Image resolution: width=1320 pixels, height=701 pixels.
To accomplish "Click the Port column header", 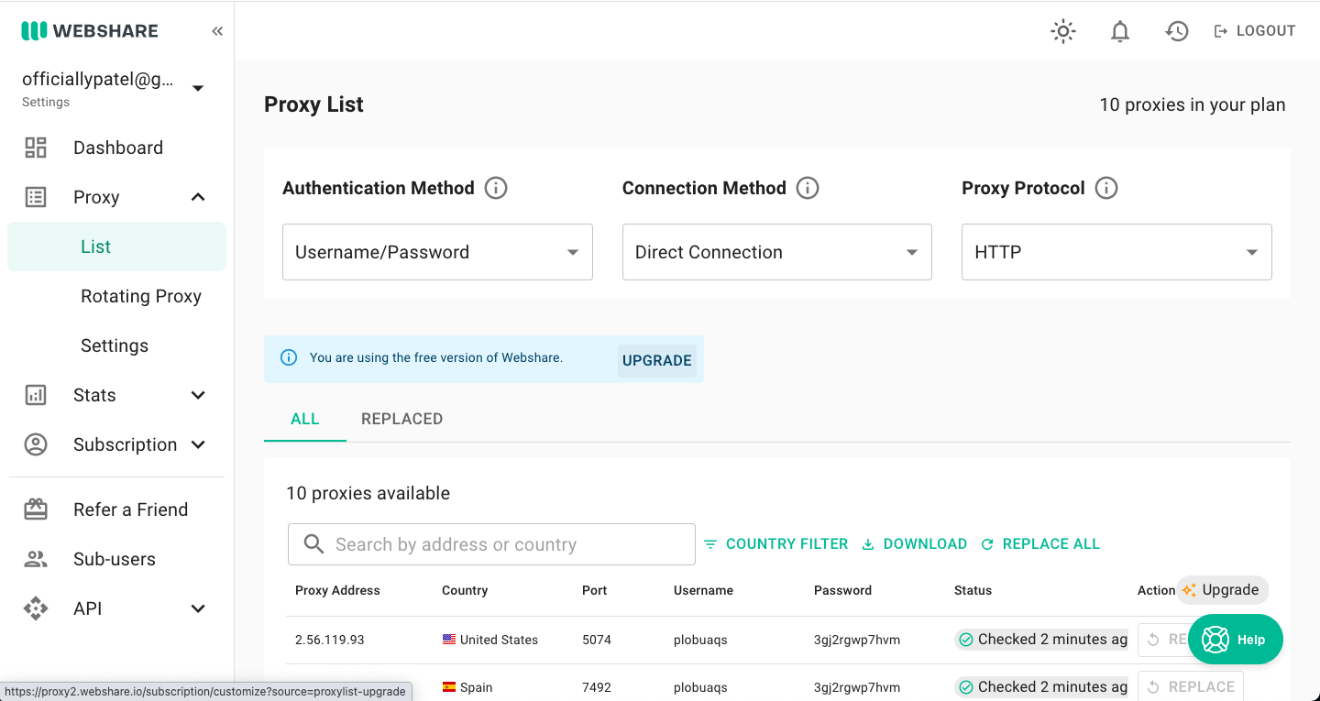I will coord(595,590).
